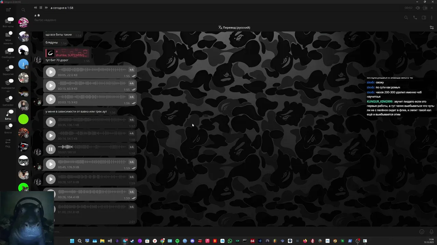Play the 00:35, 136.1 KB voice message
Image resolution: width=437 pixels, height=245 pixels.
51,122
